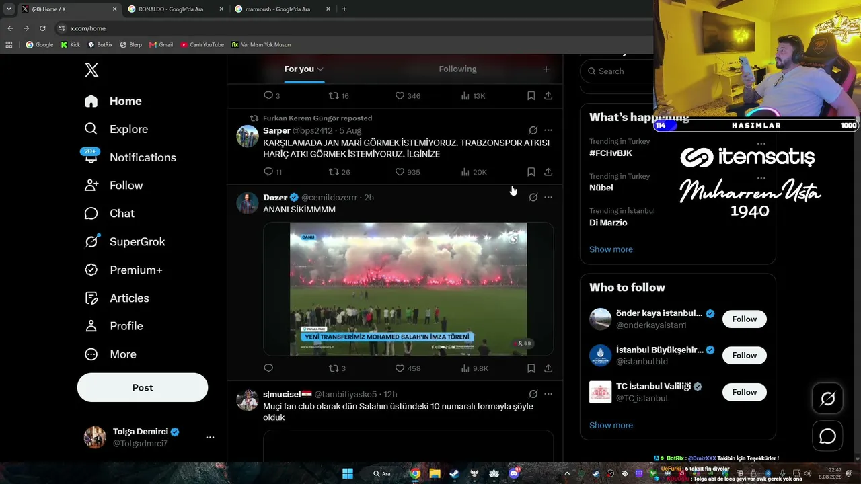
Task: Follow TC İstanbul Valiliği account
Action: click(744, 392)
